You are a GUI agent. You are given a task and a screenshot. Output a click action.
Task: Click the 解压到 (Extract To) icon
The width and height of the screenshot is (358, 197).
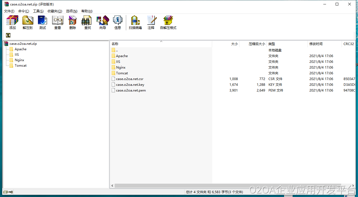[x=28, y=22]
